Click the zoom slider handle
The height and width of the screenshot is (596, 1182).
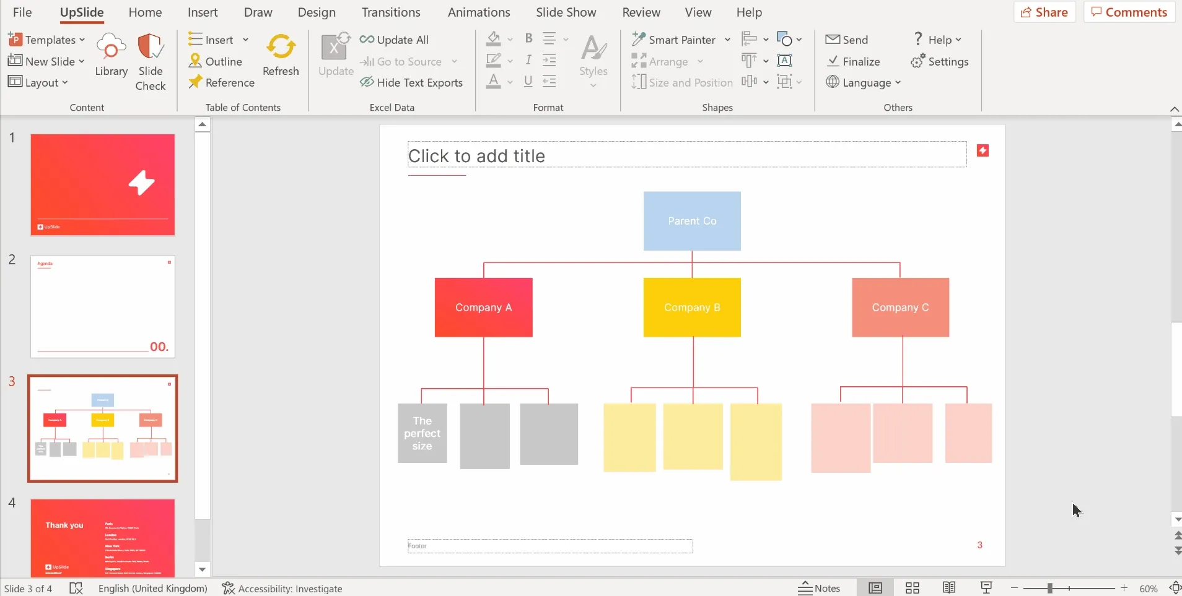1050,588
